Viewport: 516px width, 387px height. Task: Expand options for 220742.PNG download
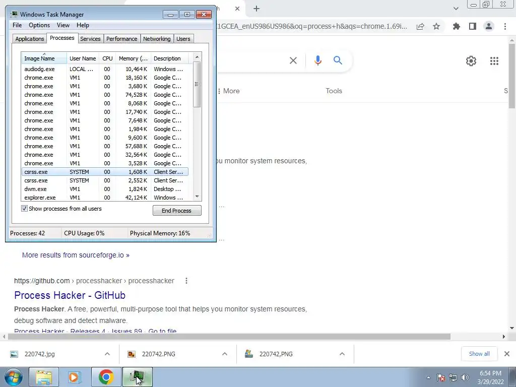click(225, 354)
